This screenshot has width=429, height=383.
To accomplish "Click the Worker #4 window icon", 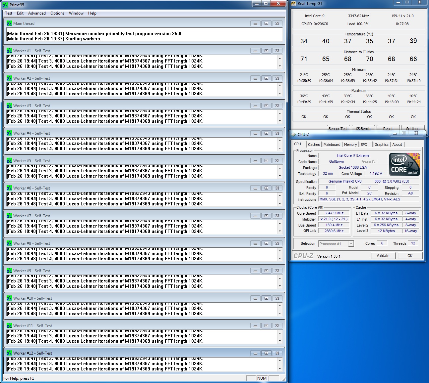I will 9,133.
